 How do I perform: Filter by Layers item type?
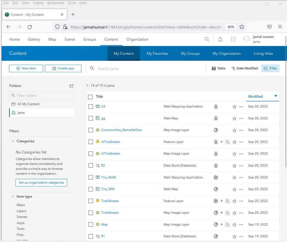click(x=22, y=211)
